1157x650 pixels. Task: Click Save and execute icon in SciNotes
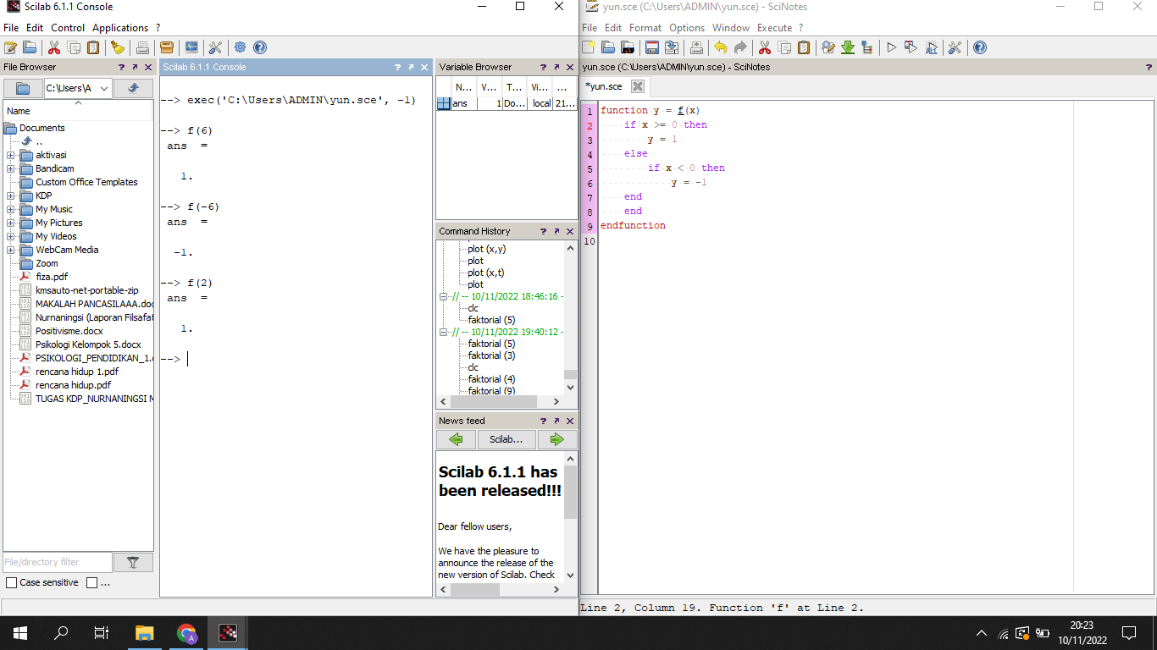[x=911, y=47]
